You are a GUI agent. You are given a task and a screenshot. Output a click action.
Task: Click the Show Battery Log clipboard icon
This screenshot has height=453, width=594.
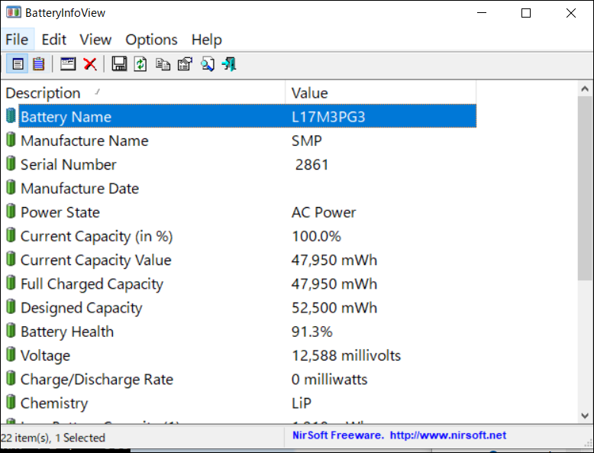pyautogui.click(x=39, y=63)
